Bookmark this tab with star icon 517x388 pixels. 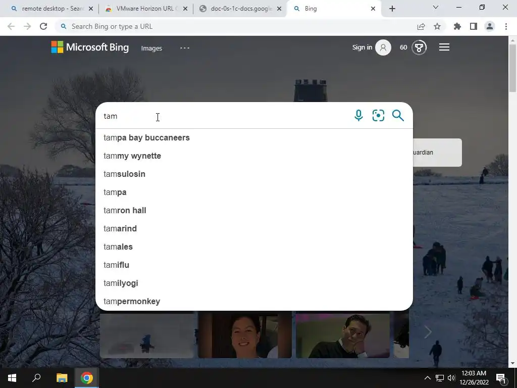tap(437, 26)
